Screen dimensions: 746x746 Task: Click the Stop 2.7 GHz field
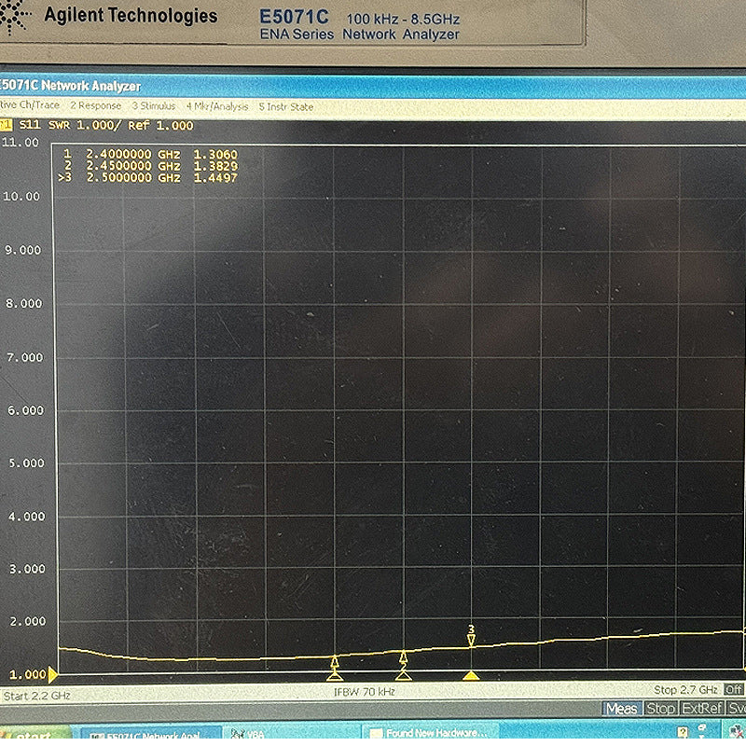(685, 689)
